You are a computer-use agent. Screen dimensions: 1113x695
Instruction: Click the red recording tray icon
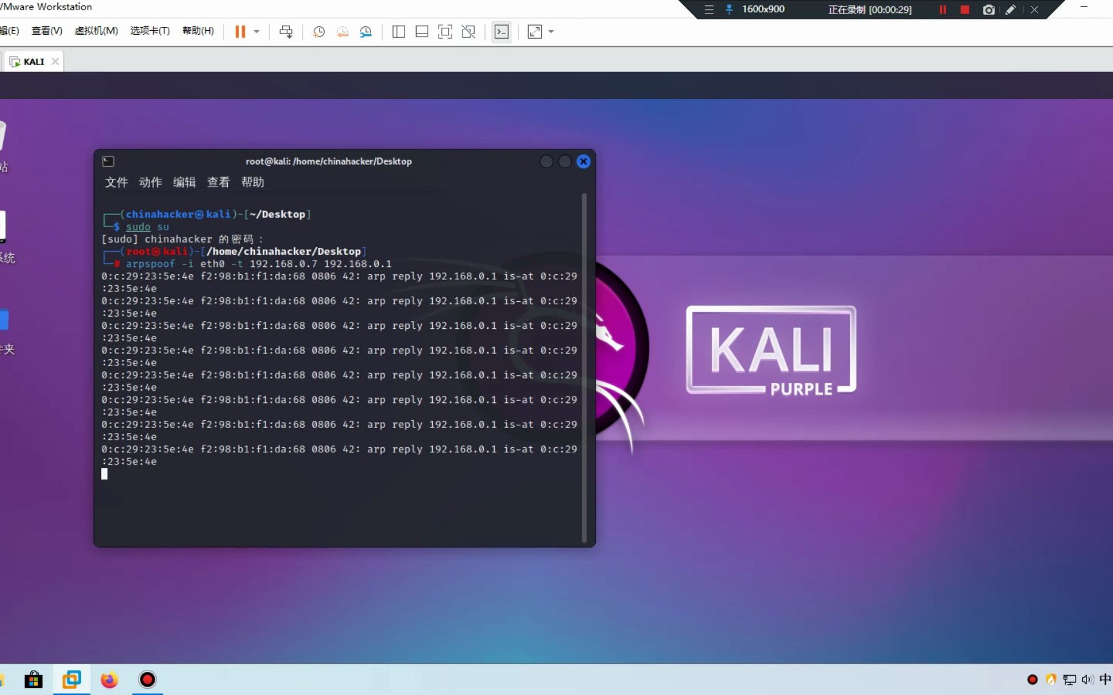[1032, 680]
